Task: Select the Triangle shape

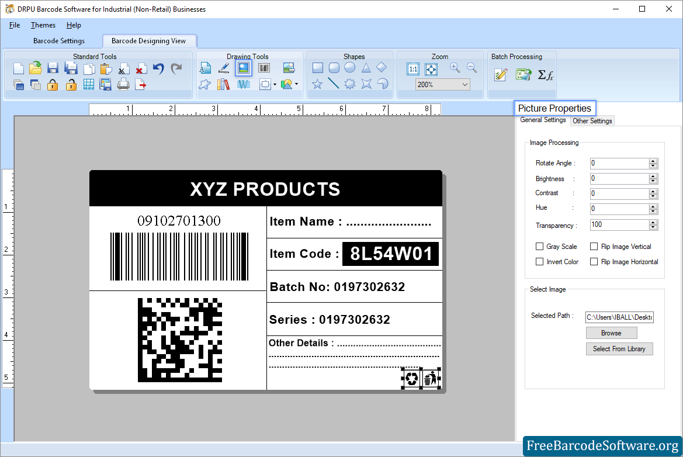Action: pos(366,68)
